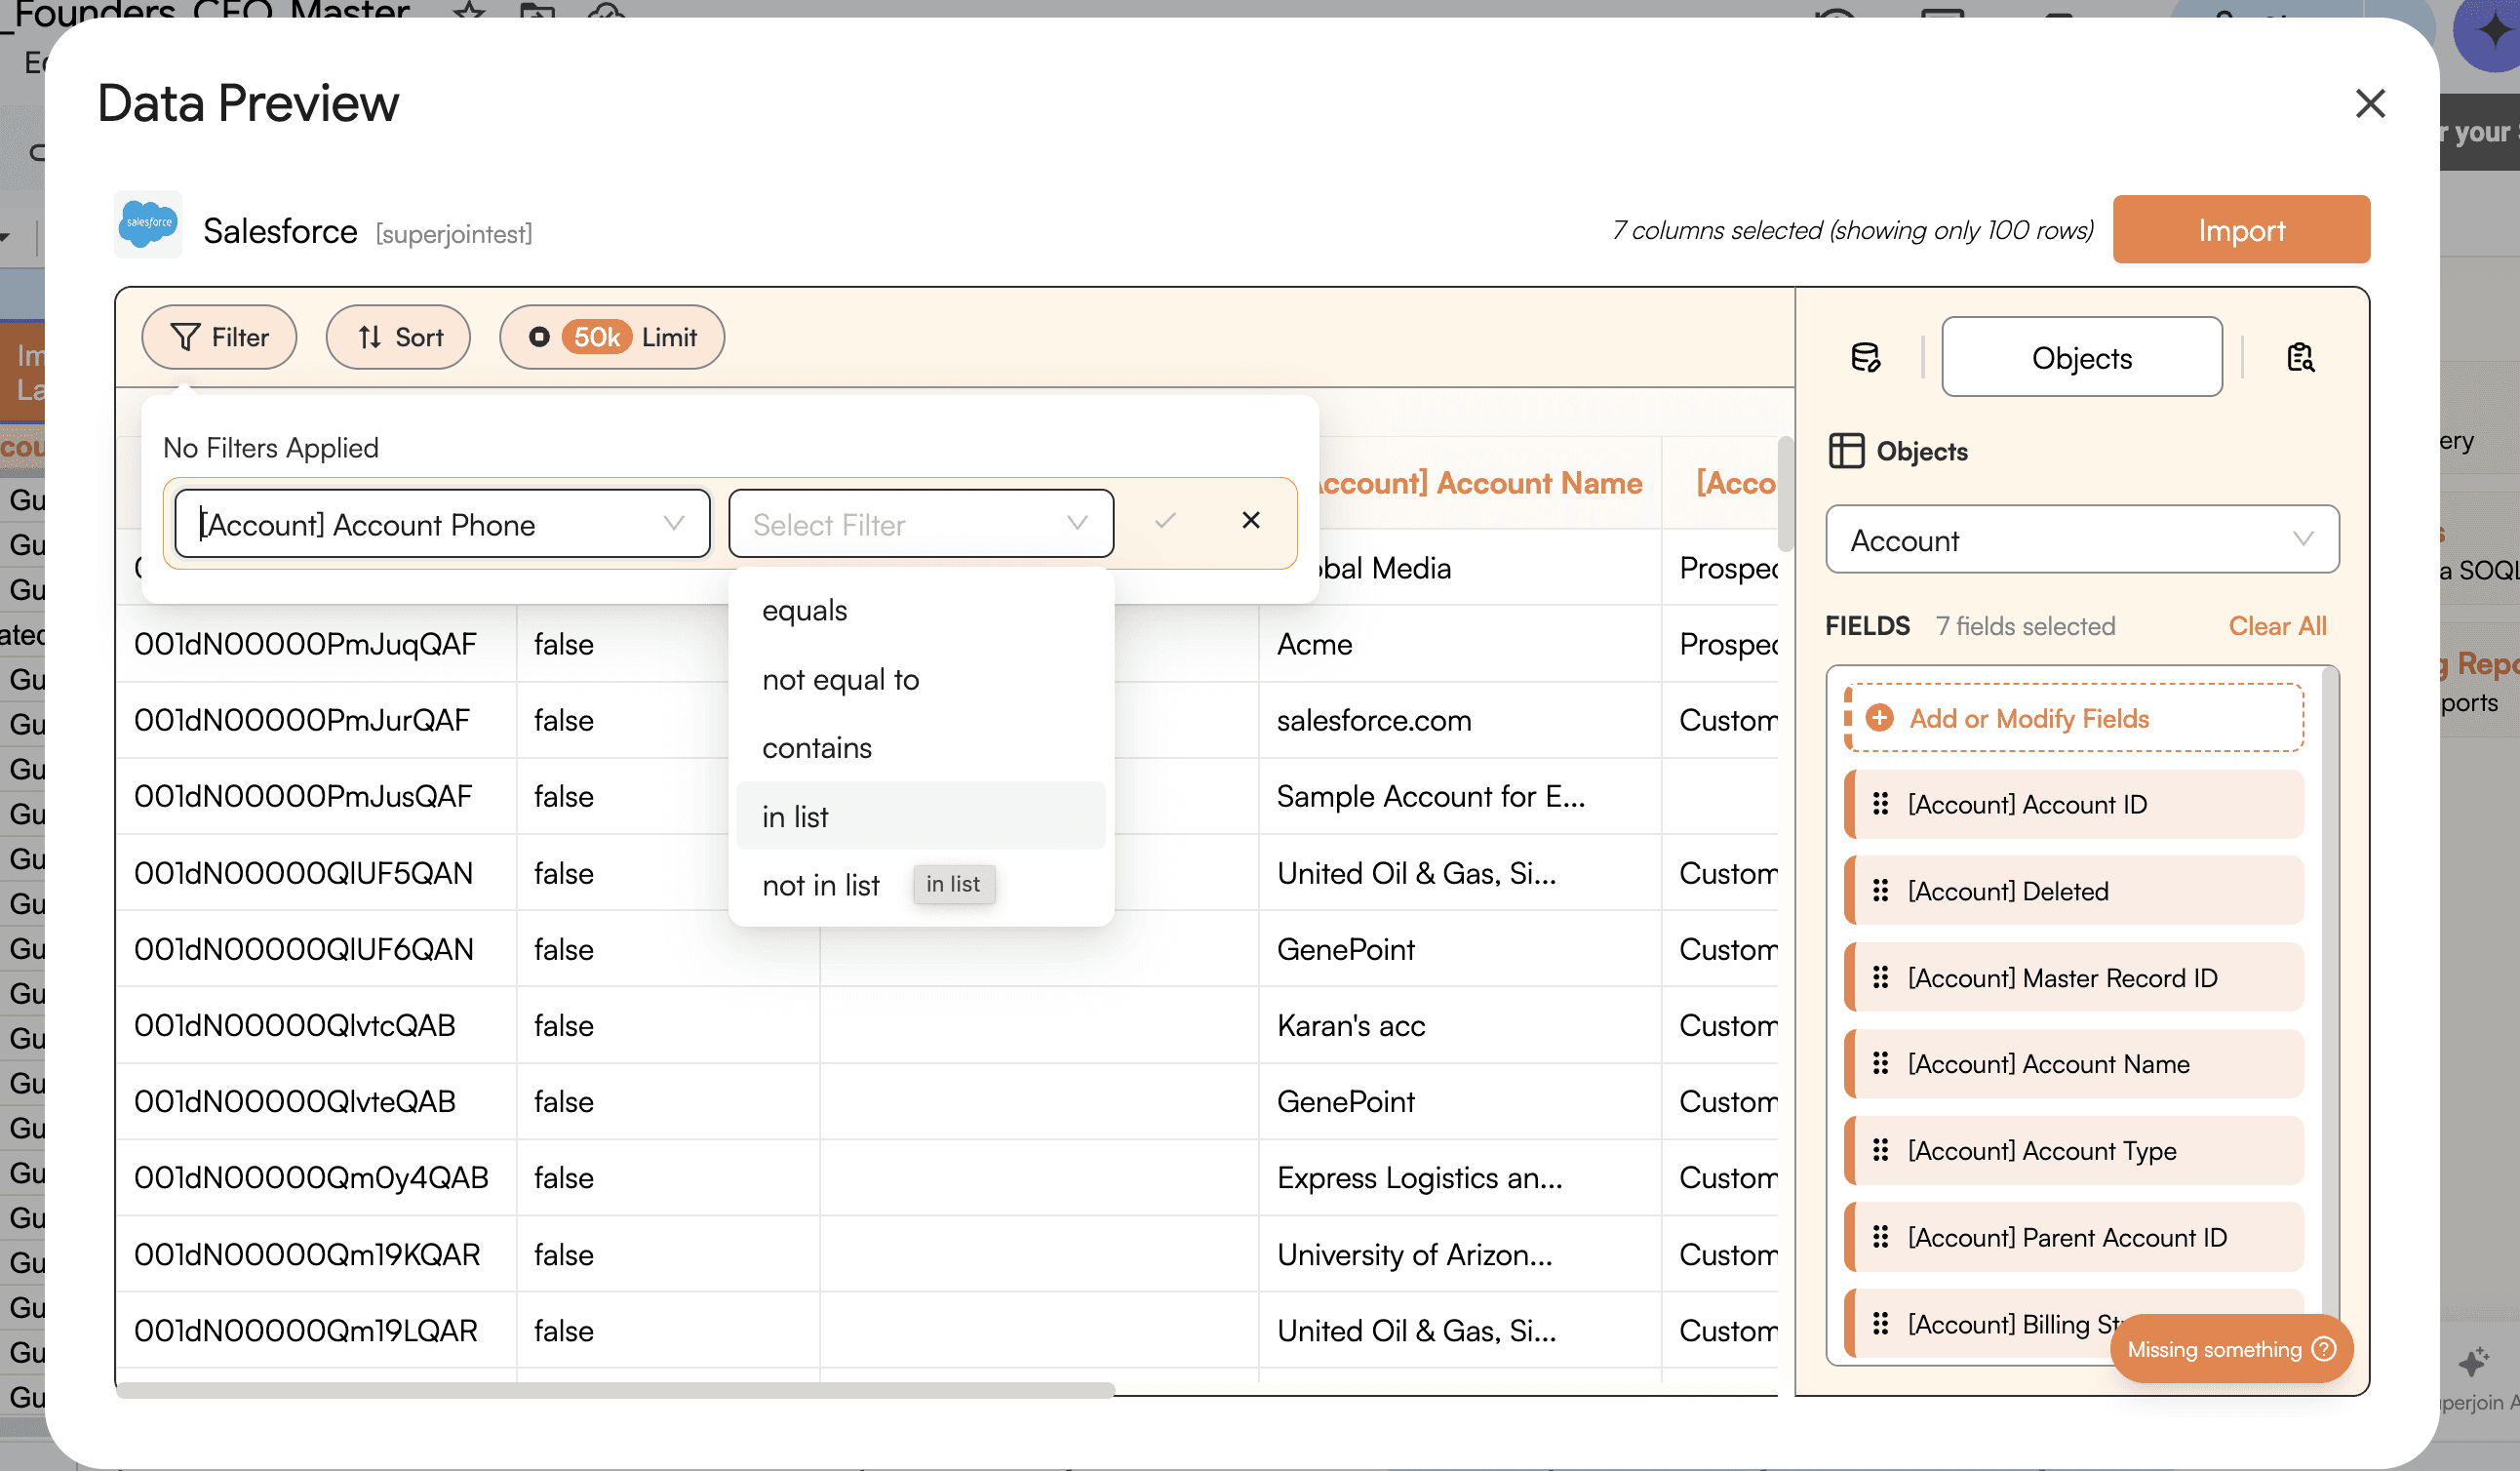Grab the drag handle of Billing Street field
The width and height of the screenshot is (2520, 1471).
[1880, 1323]
